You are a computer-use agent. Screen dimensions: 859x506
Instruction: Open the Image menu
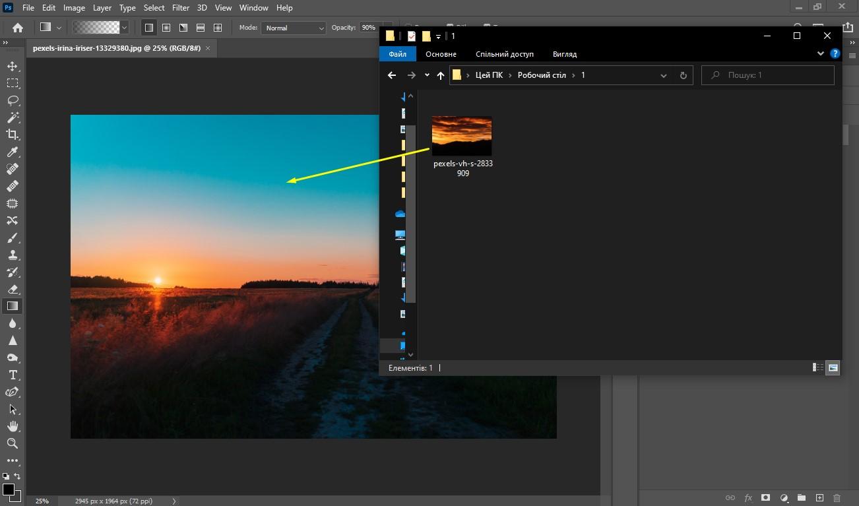[74, 8]
